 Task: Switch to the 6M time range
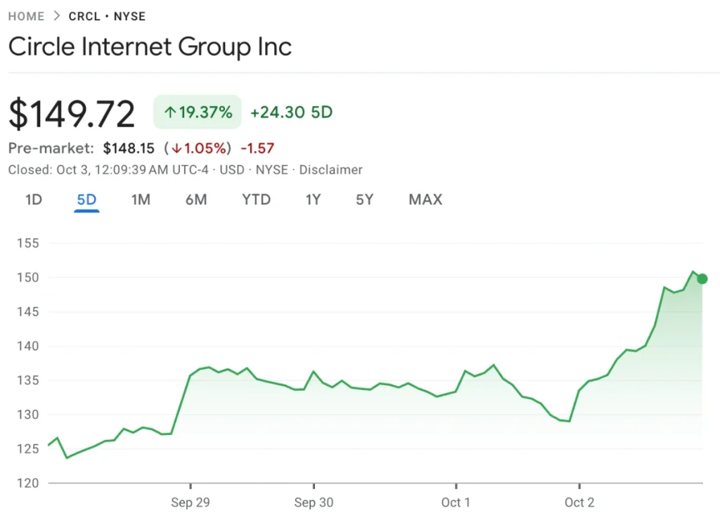tap(196, 200)
